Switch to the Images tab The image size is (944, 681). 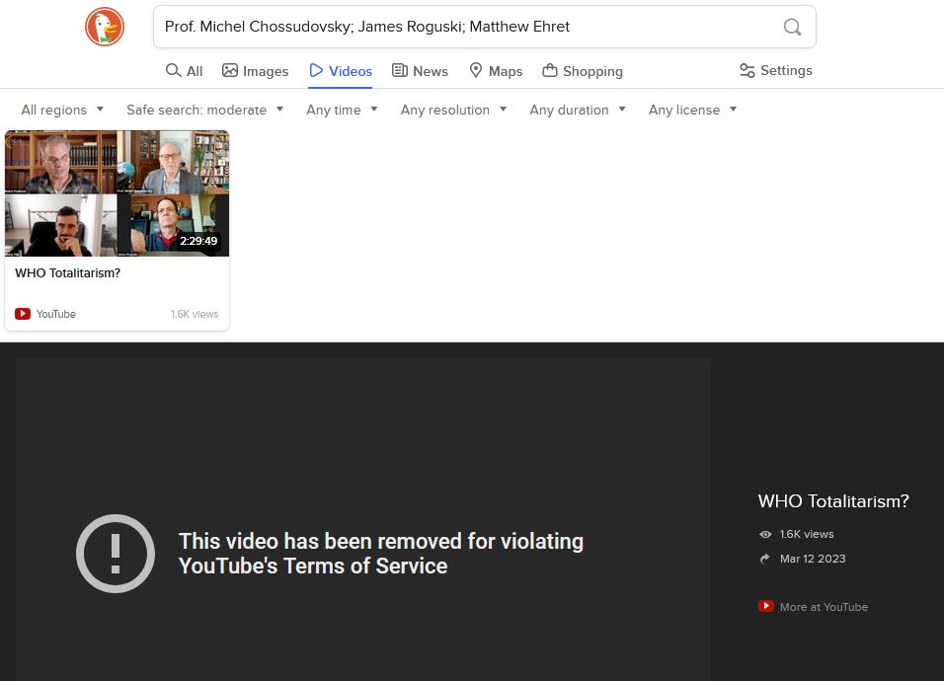coord(256,71)
